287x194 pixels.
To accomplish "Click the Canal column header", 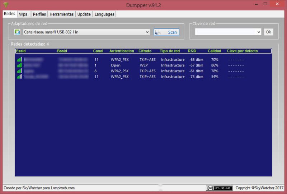I will (x=98, y=51).
